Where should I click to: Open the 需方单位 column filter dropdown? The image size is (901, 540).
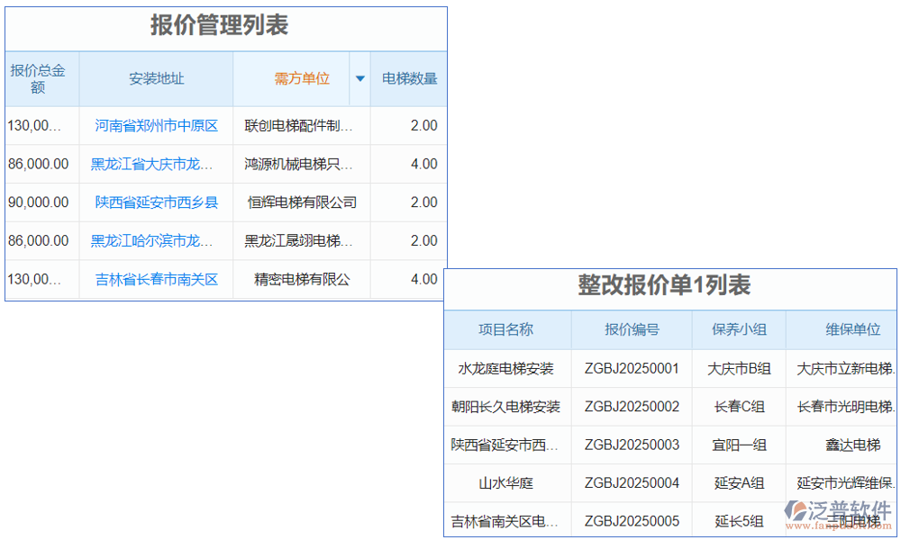coord(359,78)
